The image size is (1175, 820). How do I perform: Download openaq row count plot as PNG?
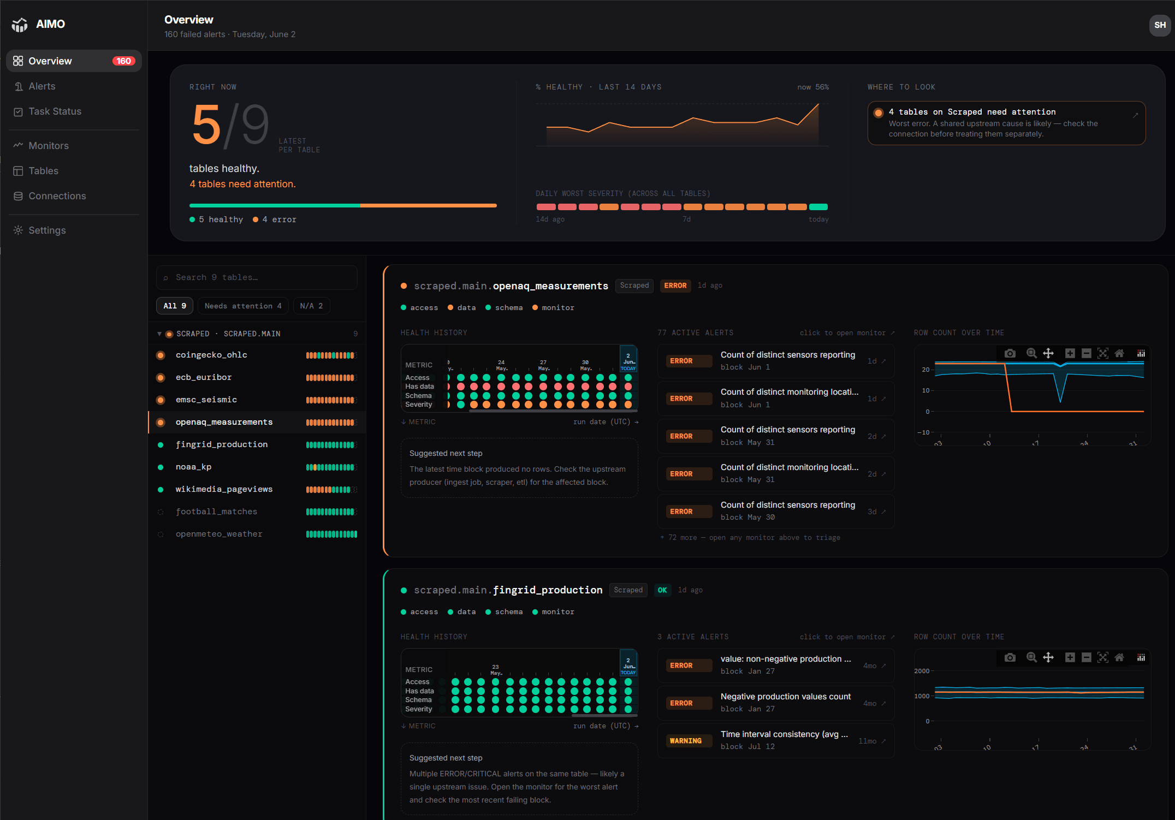pos(1010,353)
